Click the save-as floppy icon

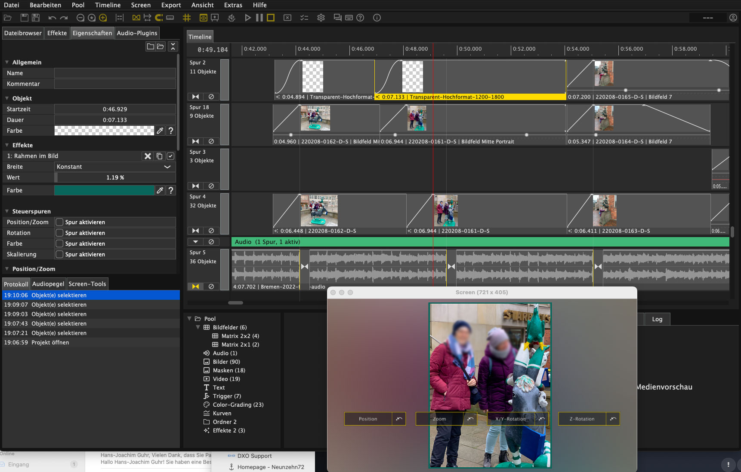[36, 18]
